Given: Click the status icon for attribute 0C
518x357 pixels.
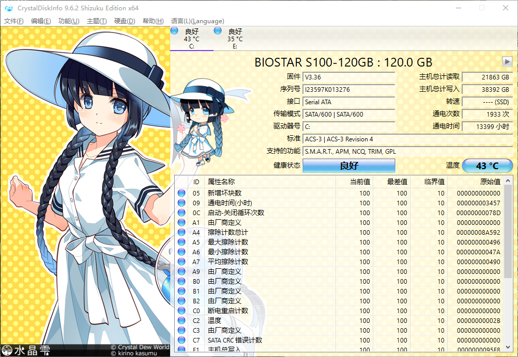Looking at the screenshot, I should [181, 213].
